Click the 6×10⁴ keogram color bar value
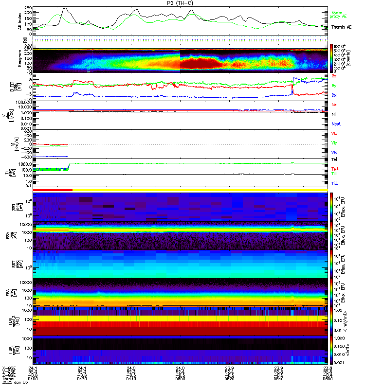 [x=339, y=46]
